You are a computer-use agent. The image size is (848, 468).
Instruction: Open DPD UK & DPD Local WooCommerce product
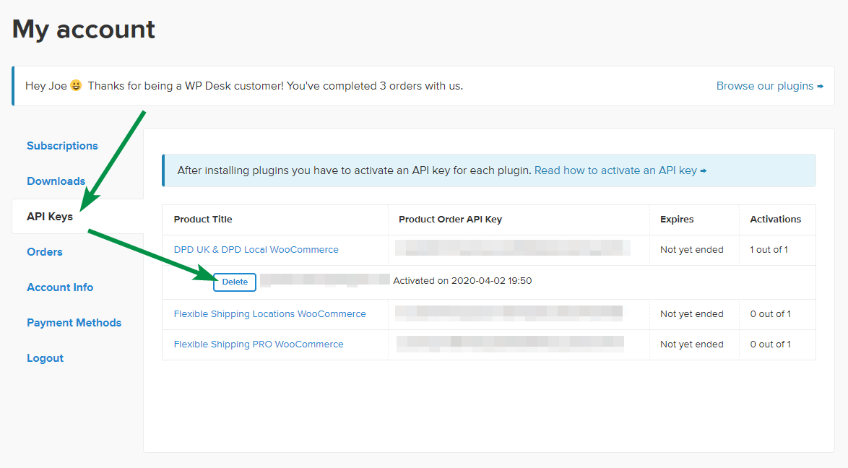(x=256, y=250)
